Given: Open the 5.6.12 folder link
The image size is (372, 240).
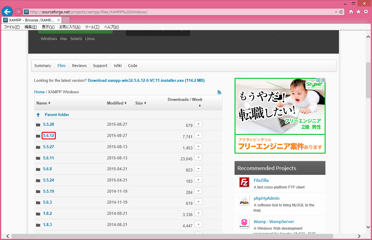Looking at the screenshot, I should (49, 136).
